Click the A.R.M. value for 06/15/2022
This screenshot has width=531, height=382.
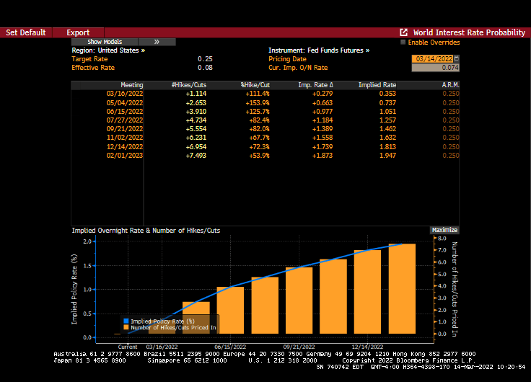pyautogui.click(x=449, y=111)
